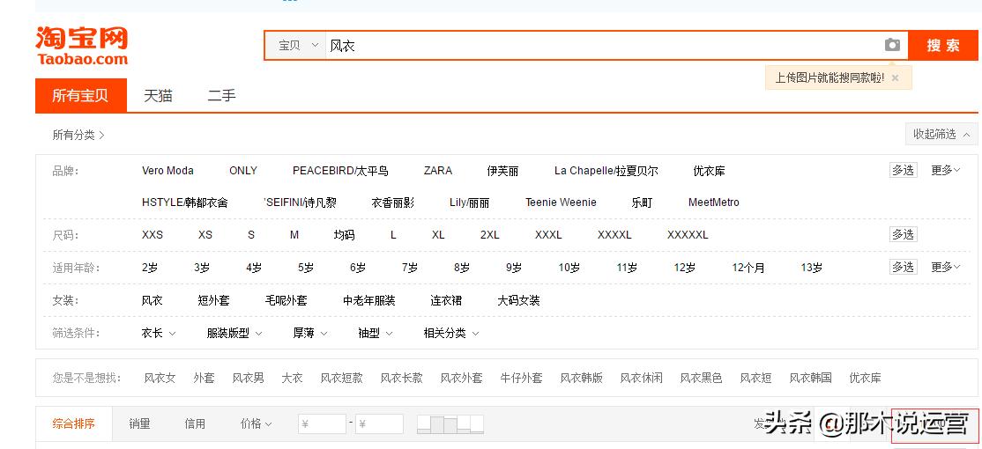Enable 多选 for the 尺码 row
The width and height of the screenshot is (982, 449).
point(903,234)
